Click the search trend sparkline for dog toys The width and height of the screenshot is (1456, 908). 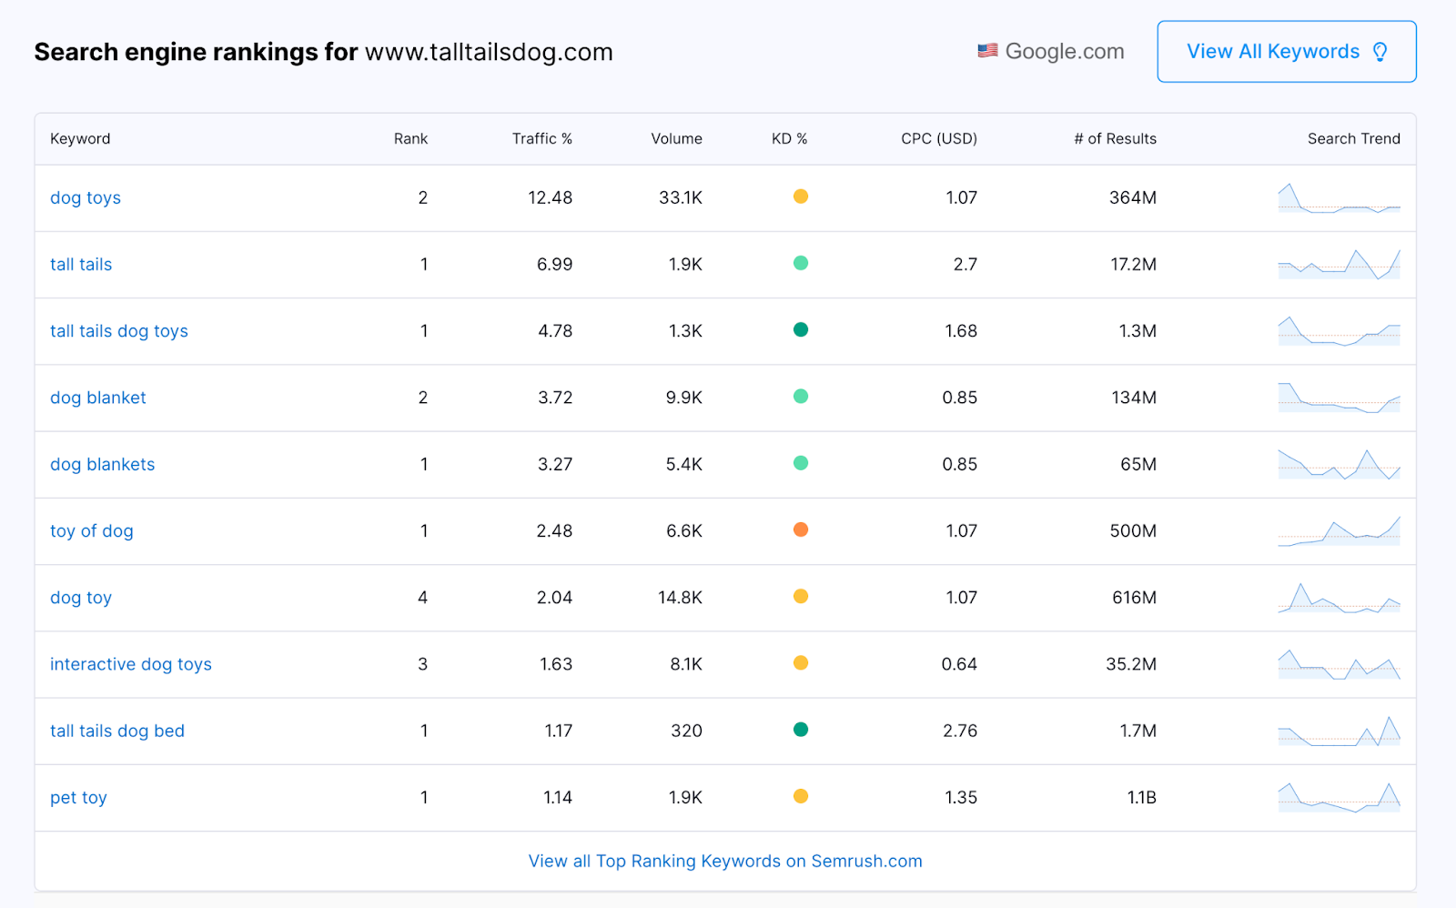(1339, 198)
